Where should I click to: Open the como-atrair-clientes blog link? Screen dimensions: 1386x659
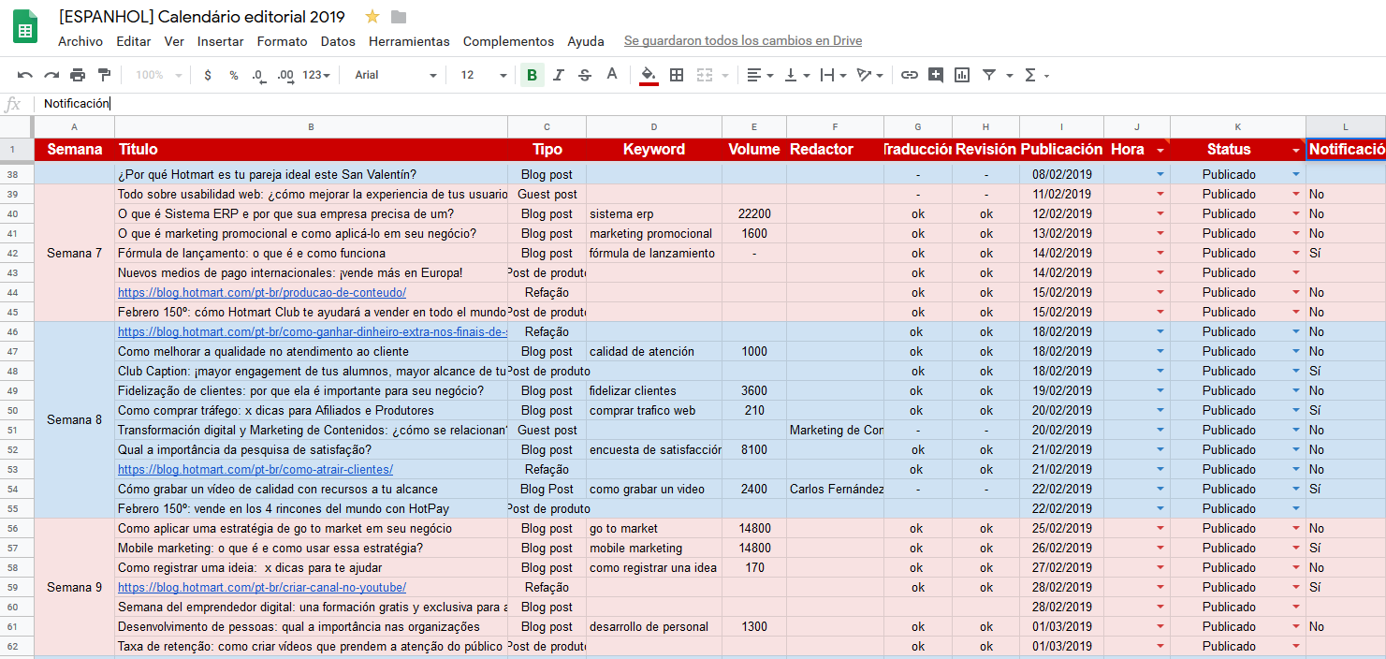click(x=255, y=469)
